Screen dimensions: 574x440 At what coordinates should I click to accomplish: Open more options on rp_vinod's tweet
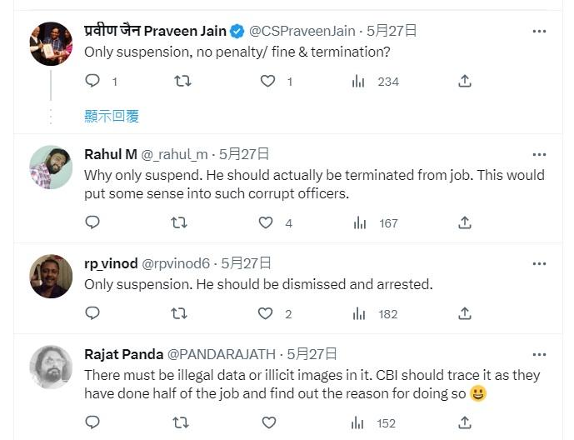click(539, 263)
